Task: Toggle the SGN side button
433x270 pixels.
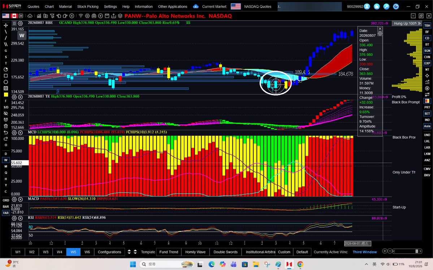Action: pos(427,51)
